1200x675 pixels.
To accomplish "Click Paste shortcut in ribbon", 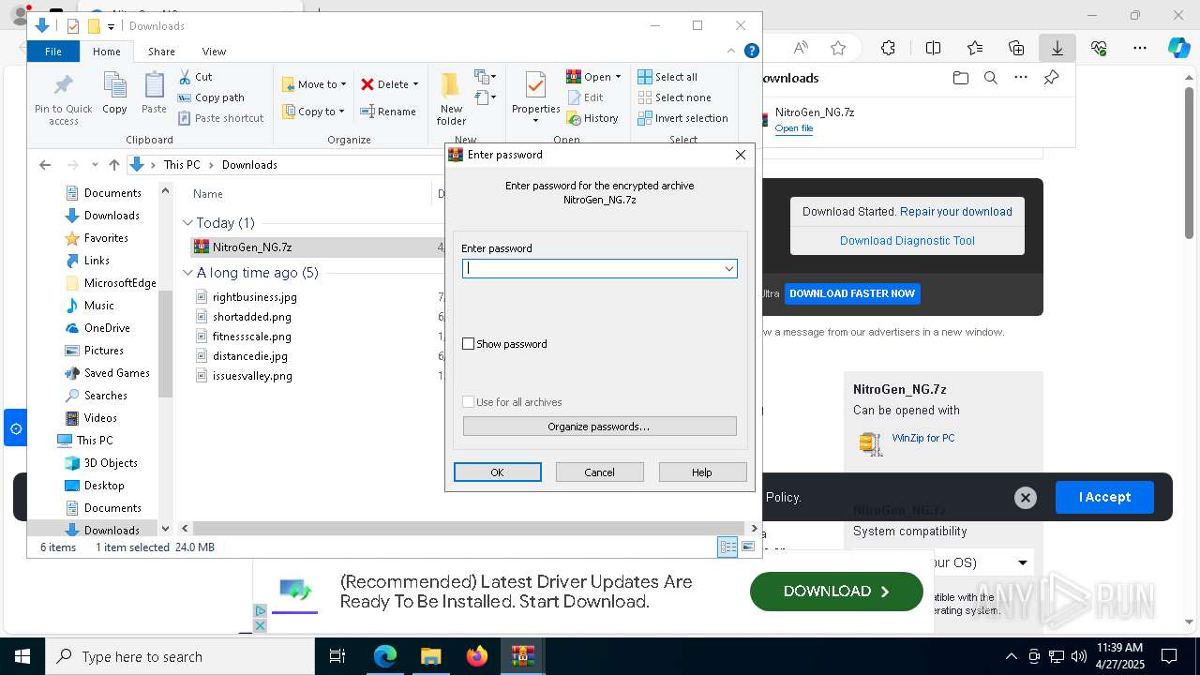I will 221,118.
